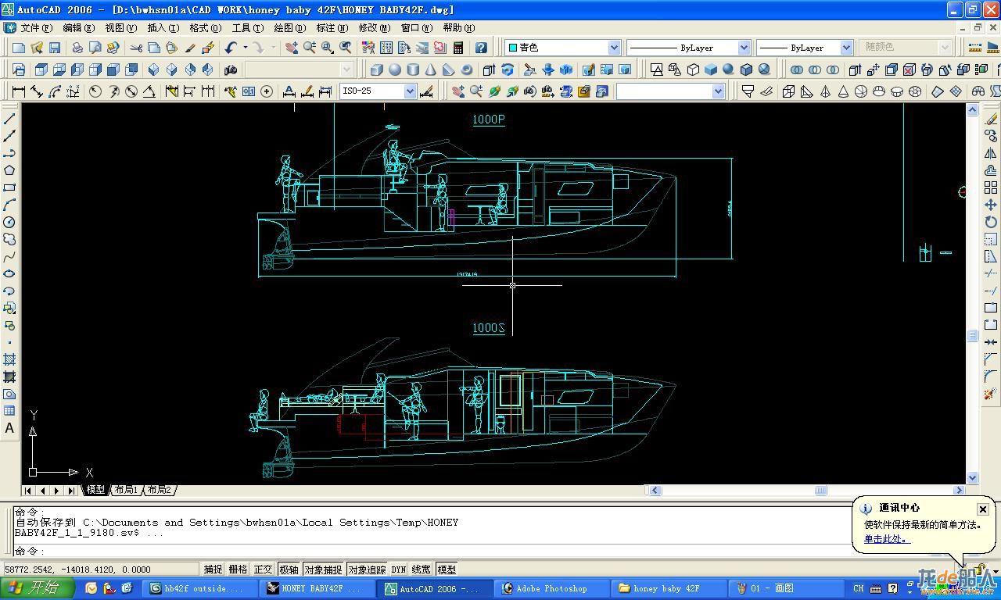Click the vertical scrollbar down arrow
The image size is (1001, 600).
click(x=973, y=477)
